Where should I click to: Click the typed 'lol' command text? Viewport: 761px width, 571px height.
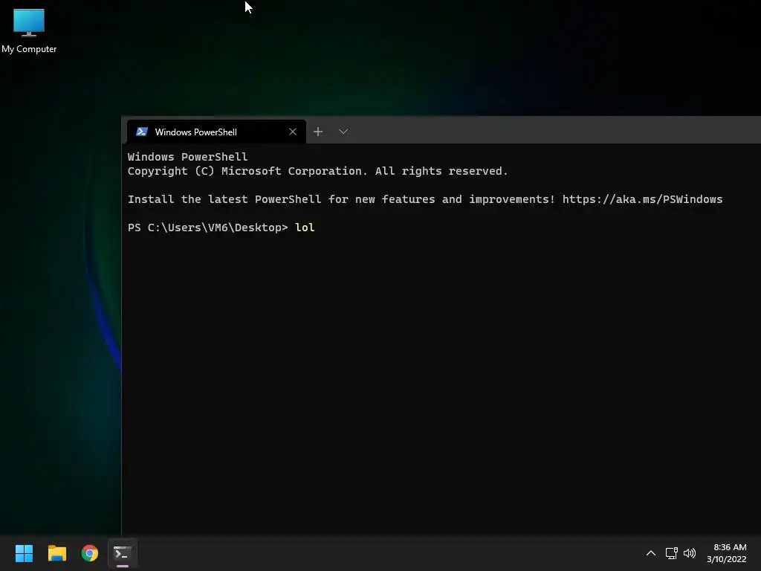click(x=305, y=228)
